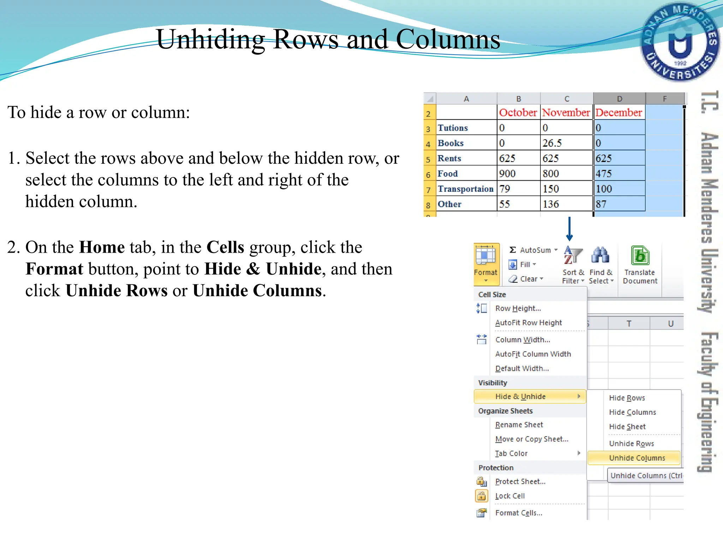Viewport: 723px width, 542px height.
Task: Open the Clear dropdown arrow
Action: pos(541,279)
